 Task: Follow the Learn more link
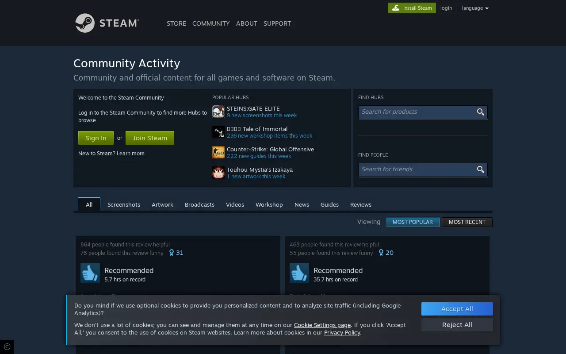pos(130,154)
